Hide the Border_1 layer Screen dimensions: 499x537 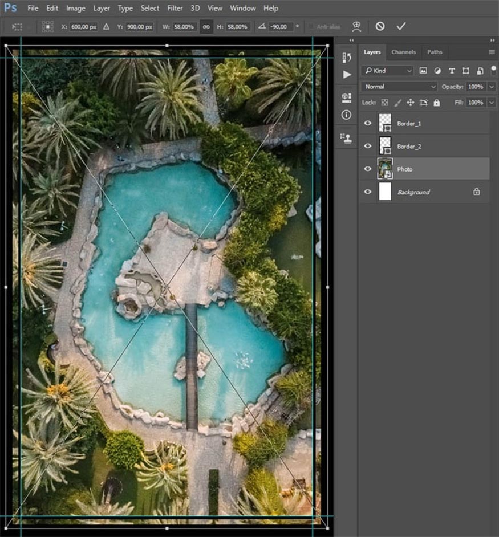point(368,123)
